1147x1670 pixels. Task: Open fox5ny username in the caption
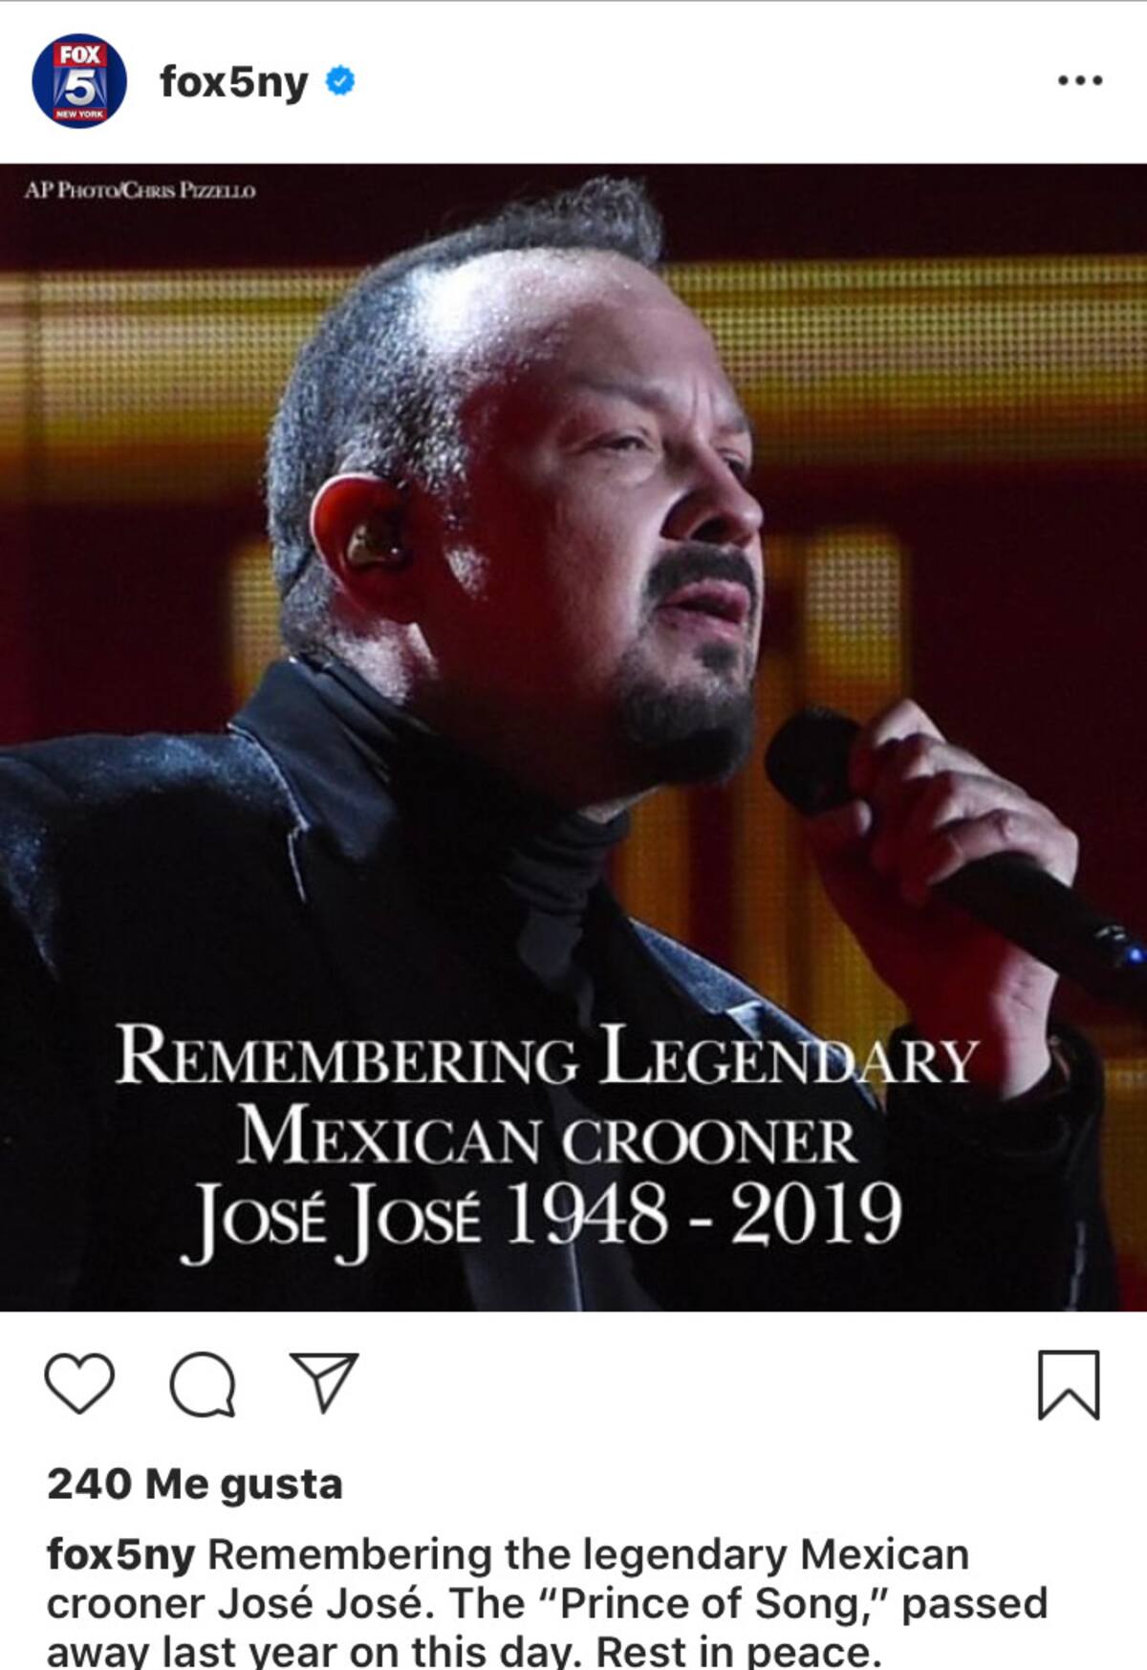pyautogui.click(x=120, y=1554)
